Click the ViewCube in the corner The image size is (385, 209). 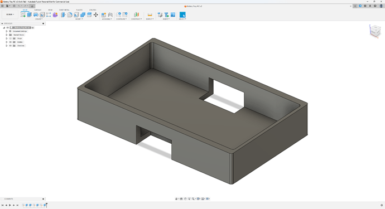coord(375,31)
